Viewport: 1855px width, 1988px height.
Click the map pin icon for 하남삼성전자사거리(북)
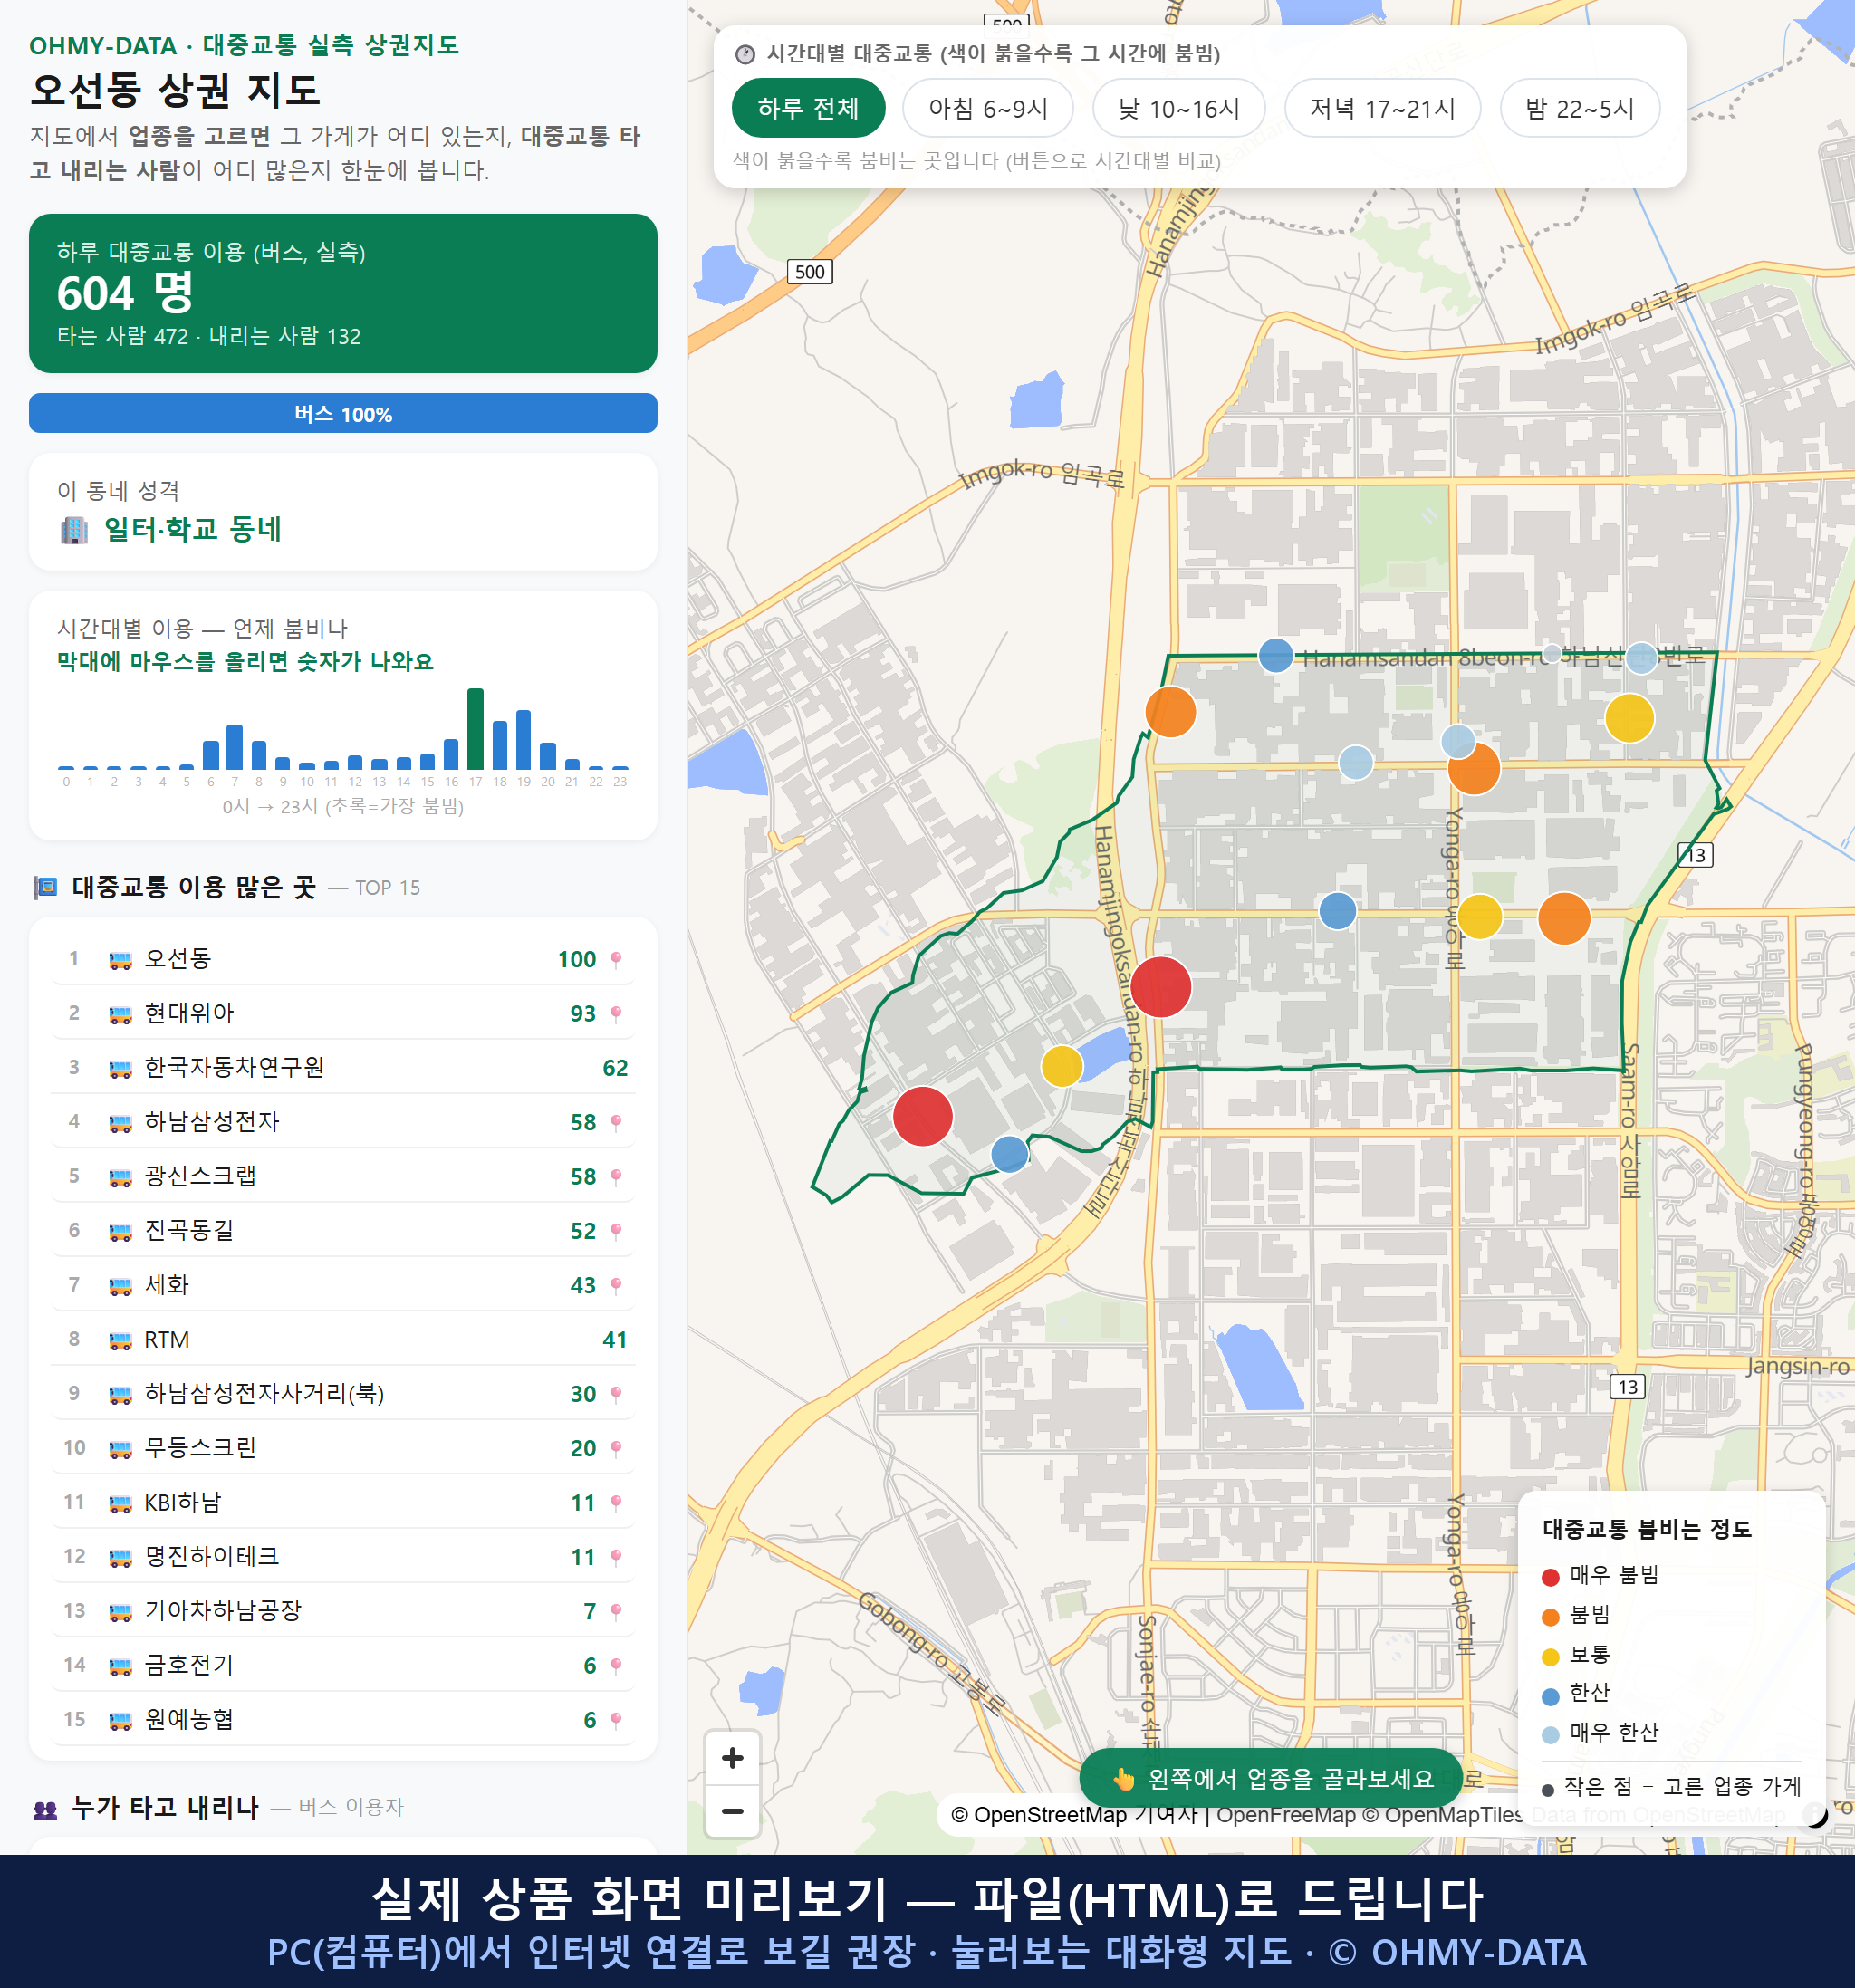pyautogui.click(x=616, y=1395)
